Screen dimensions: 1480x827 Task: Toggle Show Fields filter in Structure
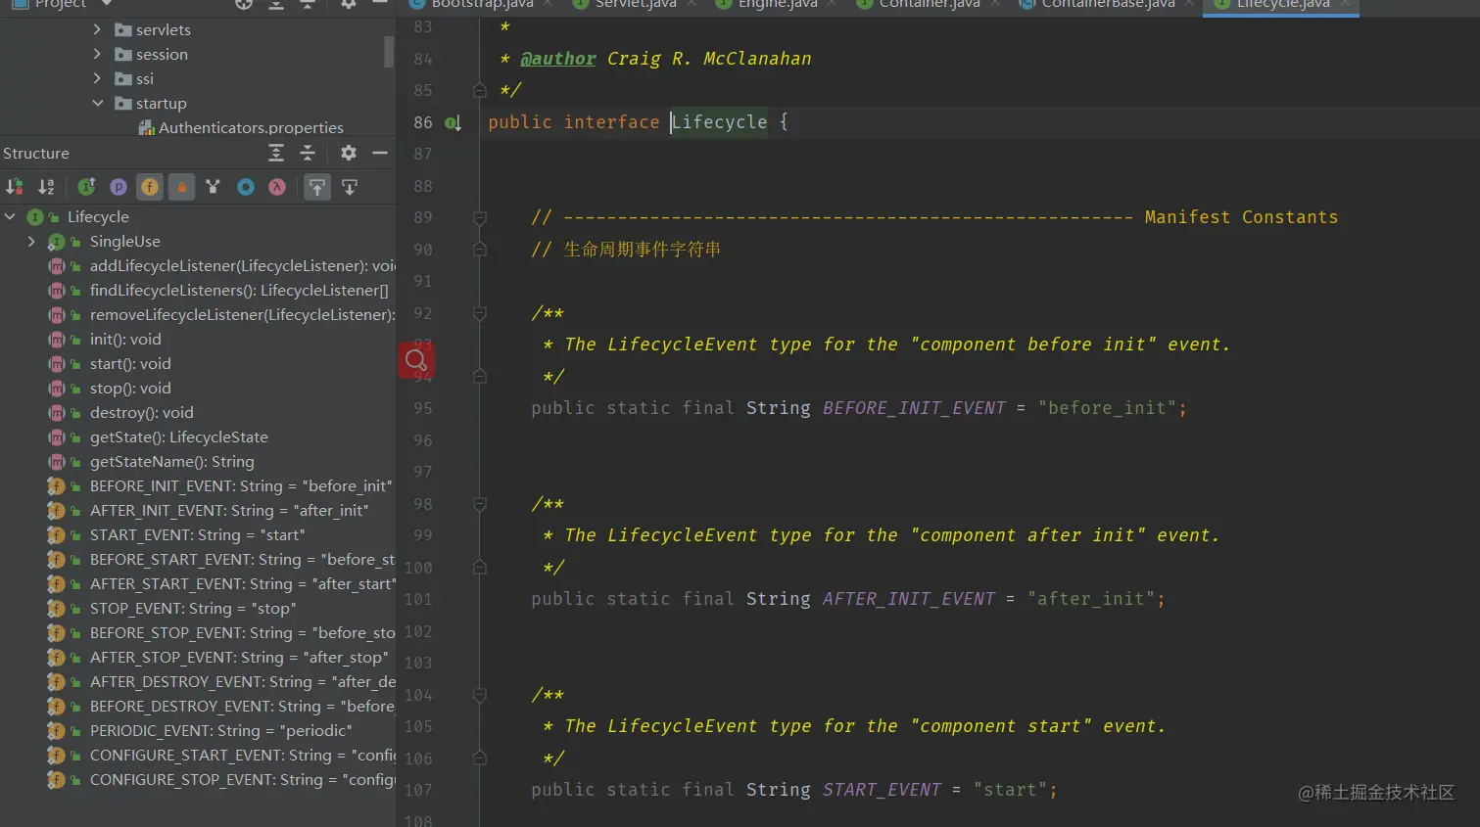pos(150,187)
